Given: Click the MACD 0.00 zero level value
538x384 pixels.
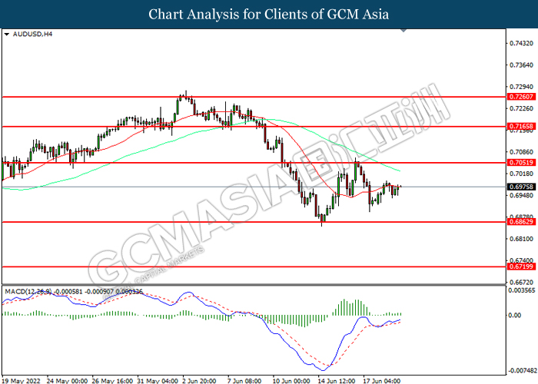Looking at the screenshot, I should (514, 315).
